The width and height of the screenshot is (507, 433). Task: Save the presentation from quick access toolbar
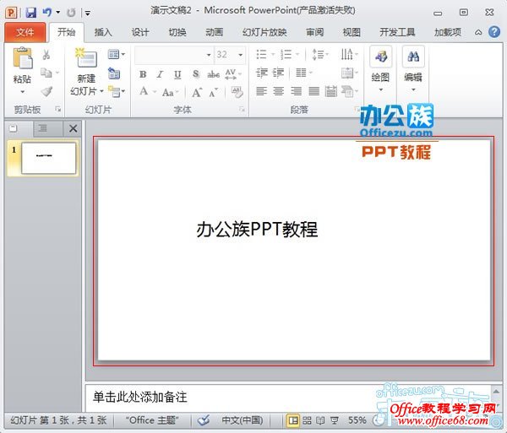[x=31, y=13]
